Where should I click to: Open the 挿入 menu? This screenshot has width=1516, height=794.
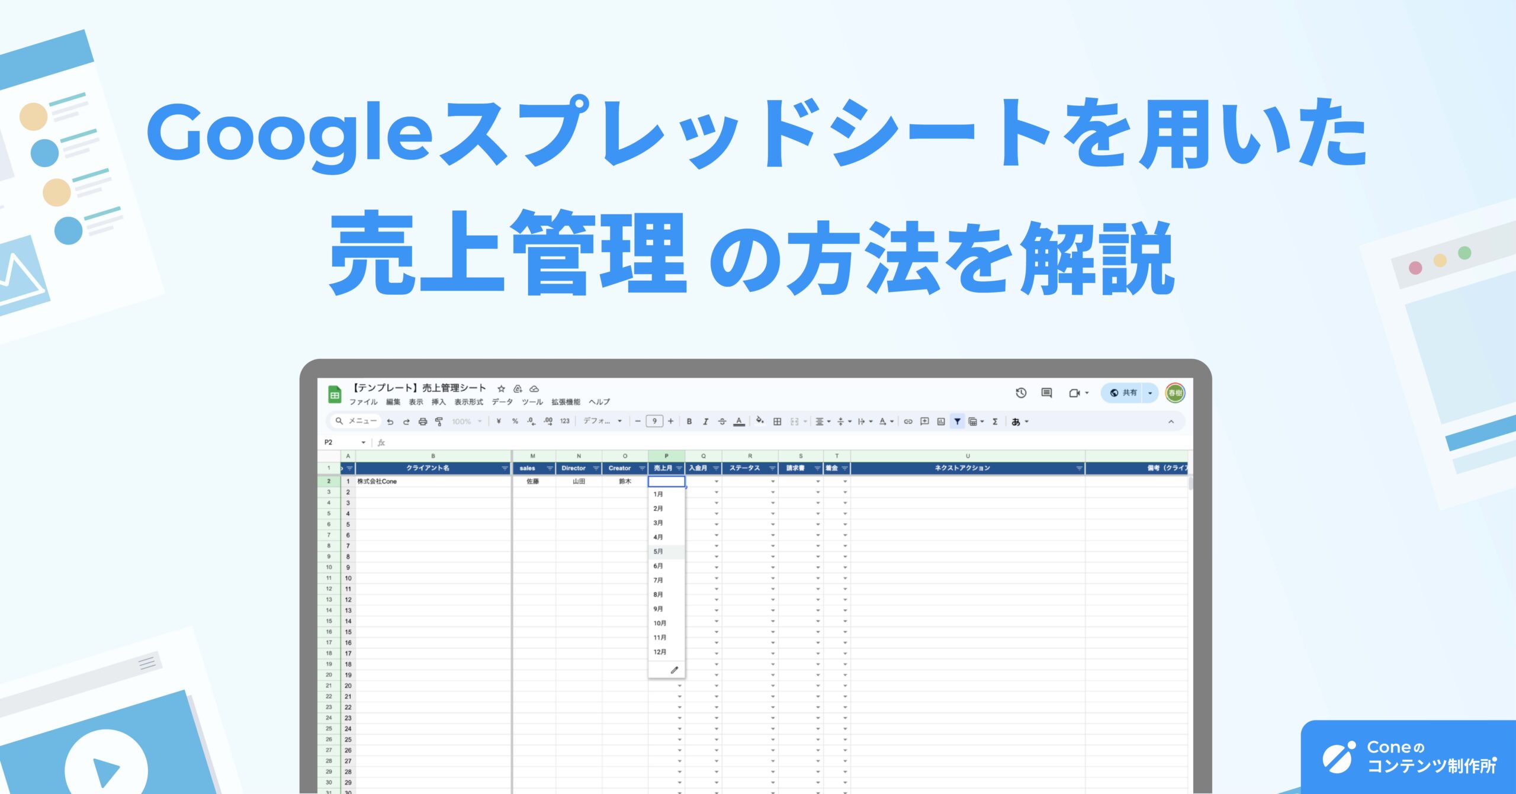click(x=438, y=402)
